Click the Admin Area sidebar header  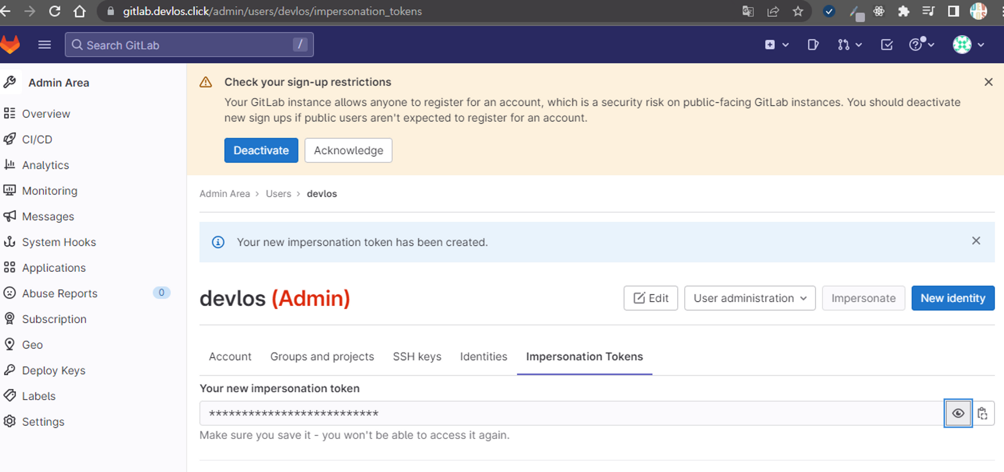pos(59,83)
